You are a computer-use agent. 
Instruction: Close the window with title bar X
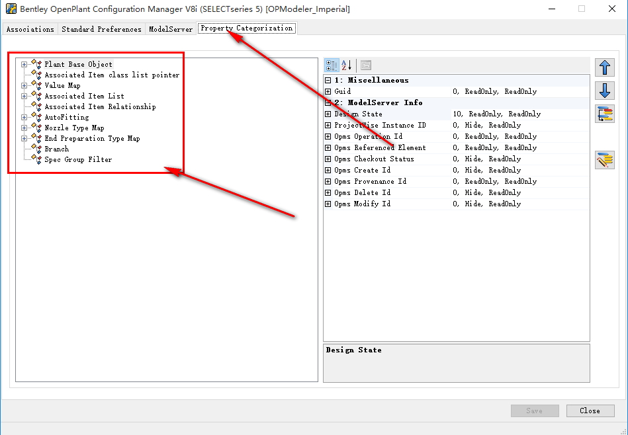[x=611, y=9]
